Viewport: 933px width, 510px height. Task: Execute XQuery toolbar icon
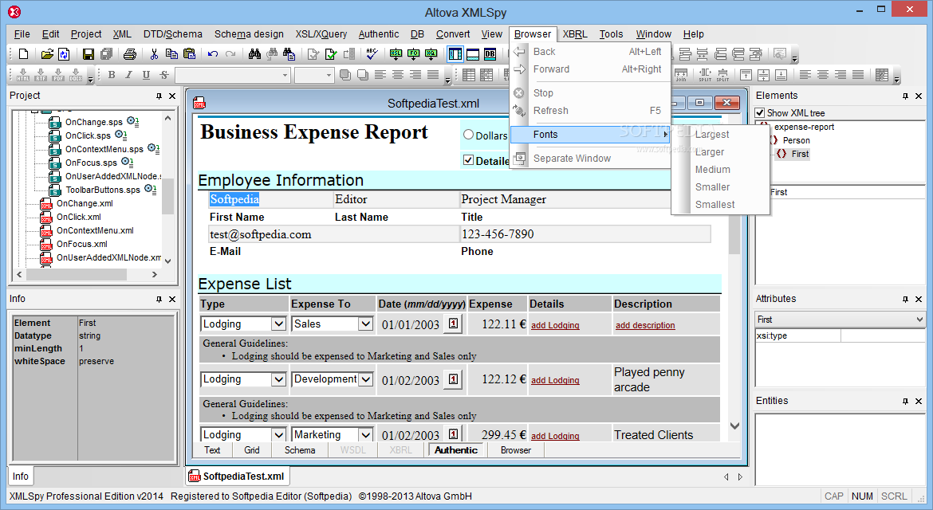[x=431, y=54]
